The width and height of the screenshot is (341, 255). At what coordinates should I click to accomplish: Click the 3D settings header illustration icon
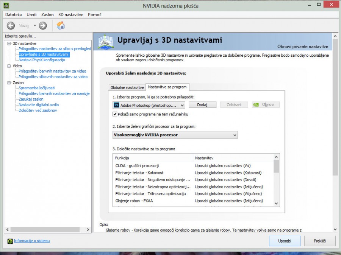point(106,42)
